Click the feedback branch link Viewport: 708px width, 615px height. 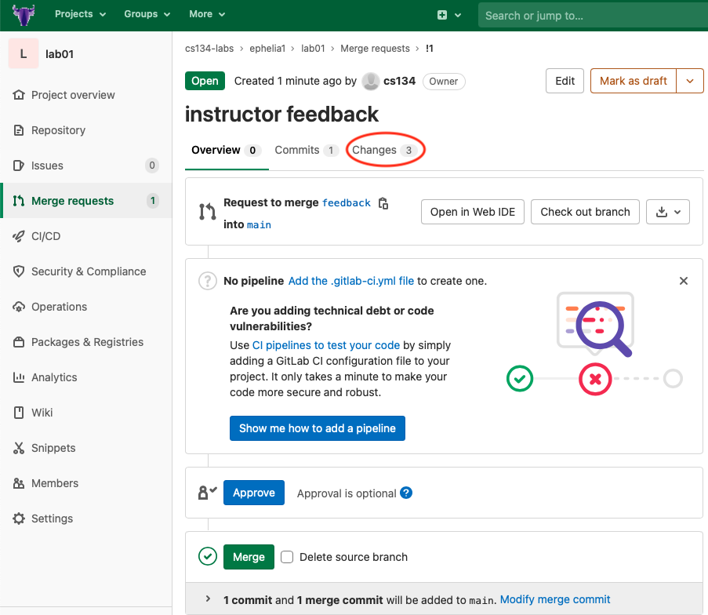(x=346, y=203)
